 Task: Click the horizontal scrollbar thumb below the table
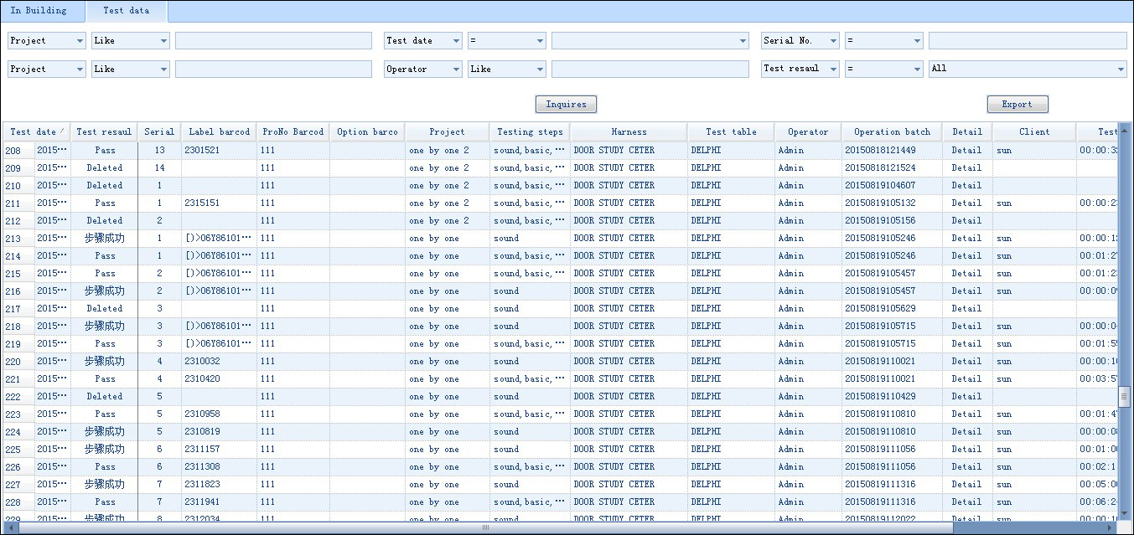[x=485, y=528]
